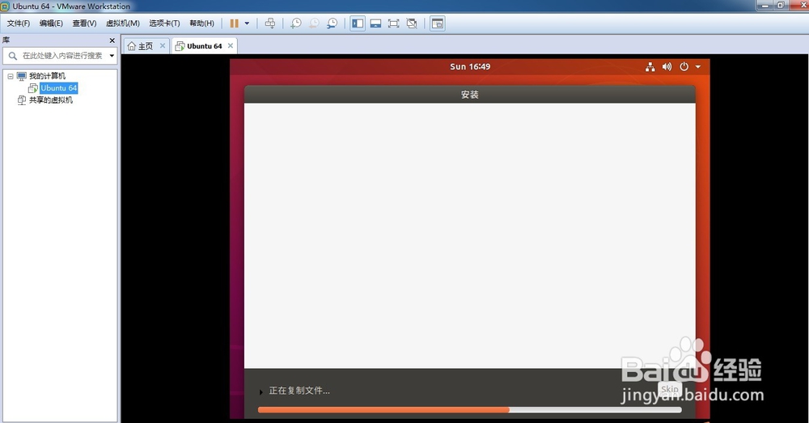809x423 pixels.
Task: Click the Ubuntu clock Sun 16:49
Action: click(470, 66)
